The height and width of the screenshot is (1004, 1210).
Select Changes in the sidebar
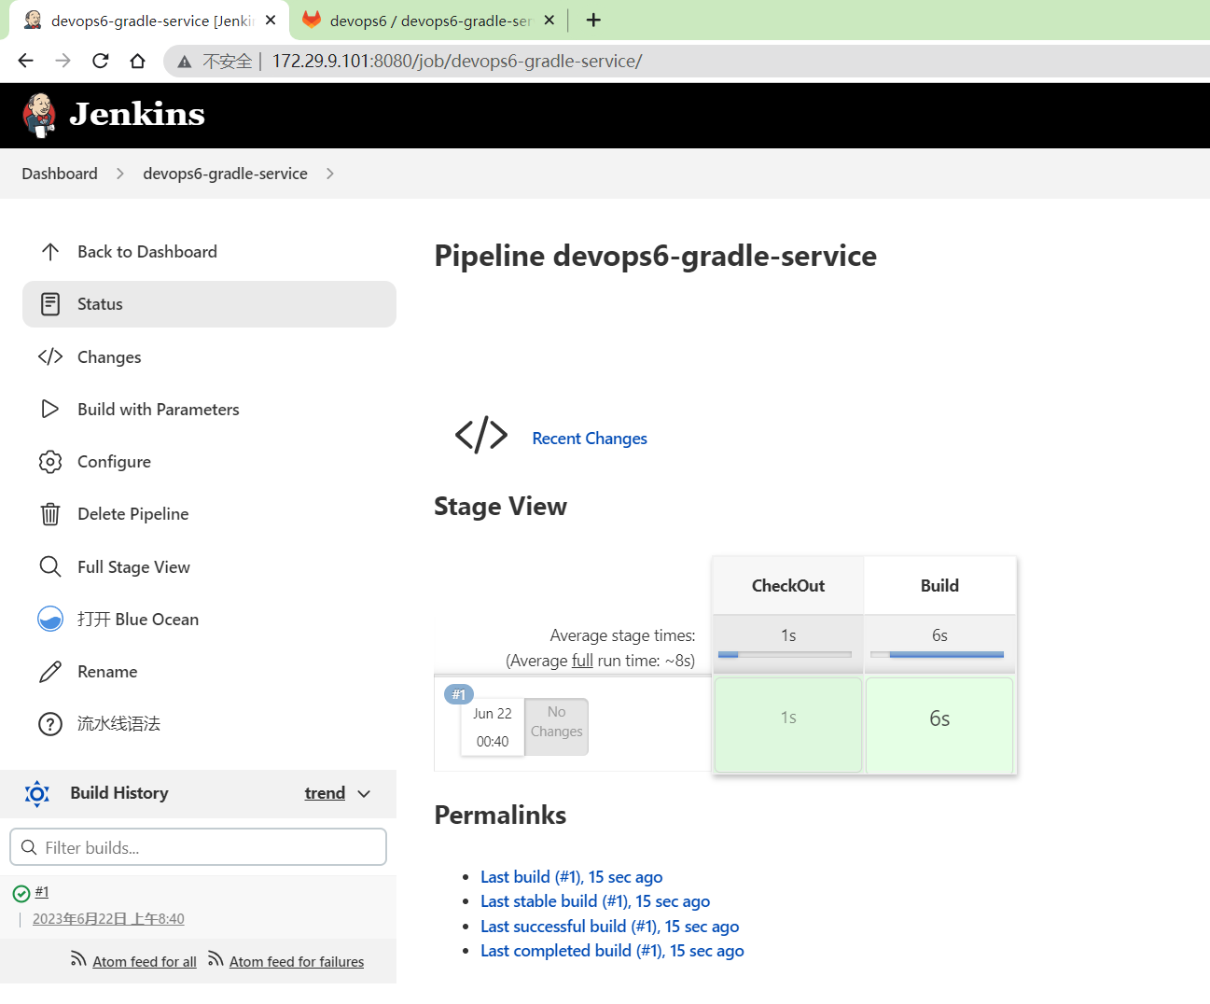(209, 356)
